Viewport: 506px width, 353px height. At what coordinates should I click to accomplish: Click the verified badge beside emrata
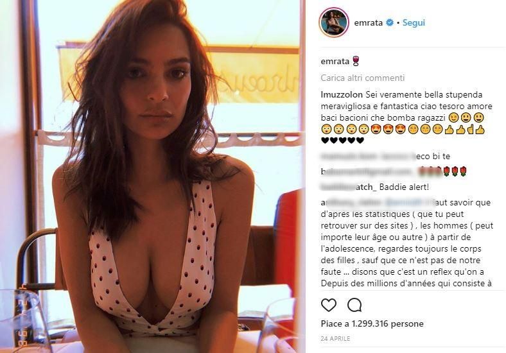click(390, 22)
